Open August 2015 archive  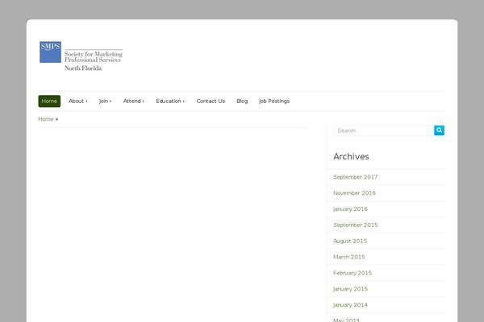click(350, 241)
